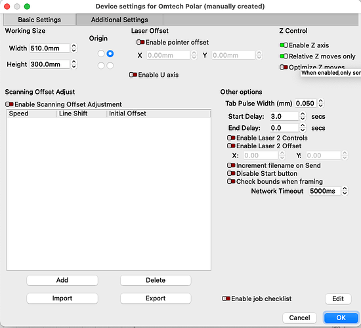This screenshot has width=361, height=328.
Task: Click the Initial Offset column header
Action: tap(159, 113)
